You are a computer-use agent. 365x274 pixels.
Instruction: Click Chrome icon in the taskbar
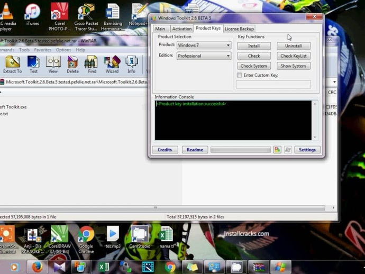(170, 267)
